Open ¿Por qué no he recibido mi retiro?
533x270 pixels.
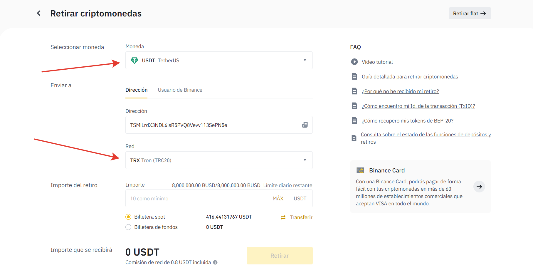click(x=400, y=91)
